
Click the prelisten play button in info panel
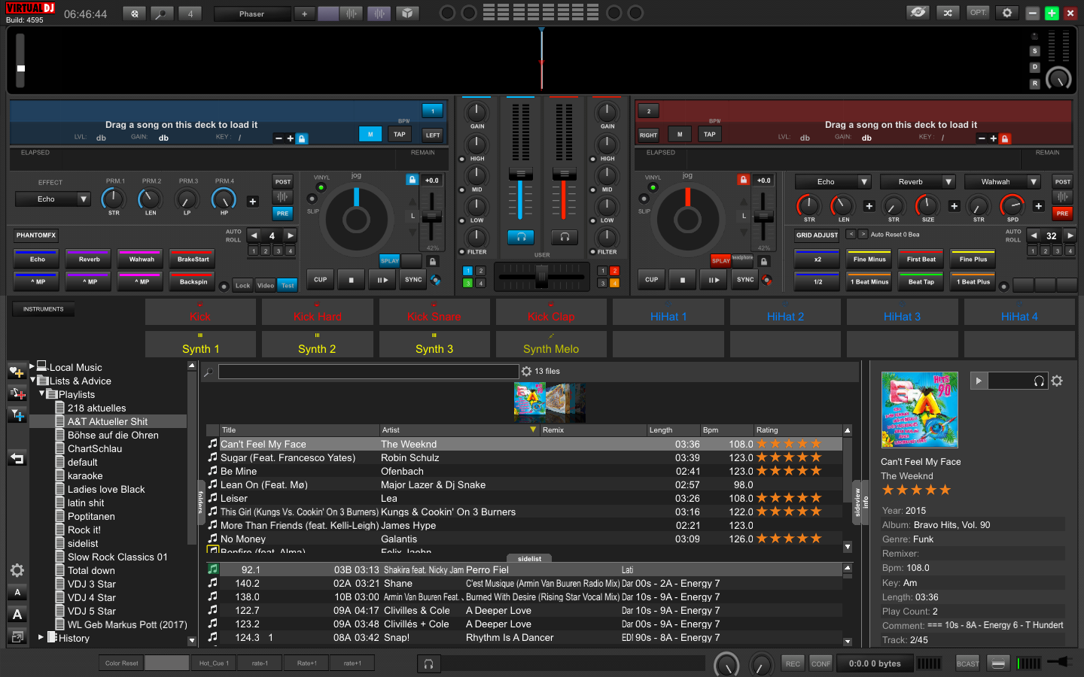tap(979, 381)
